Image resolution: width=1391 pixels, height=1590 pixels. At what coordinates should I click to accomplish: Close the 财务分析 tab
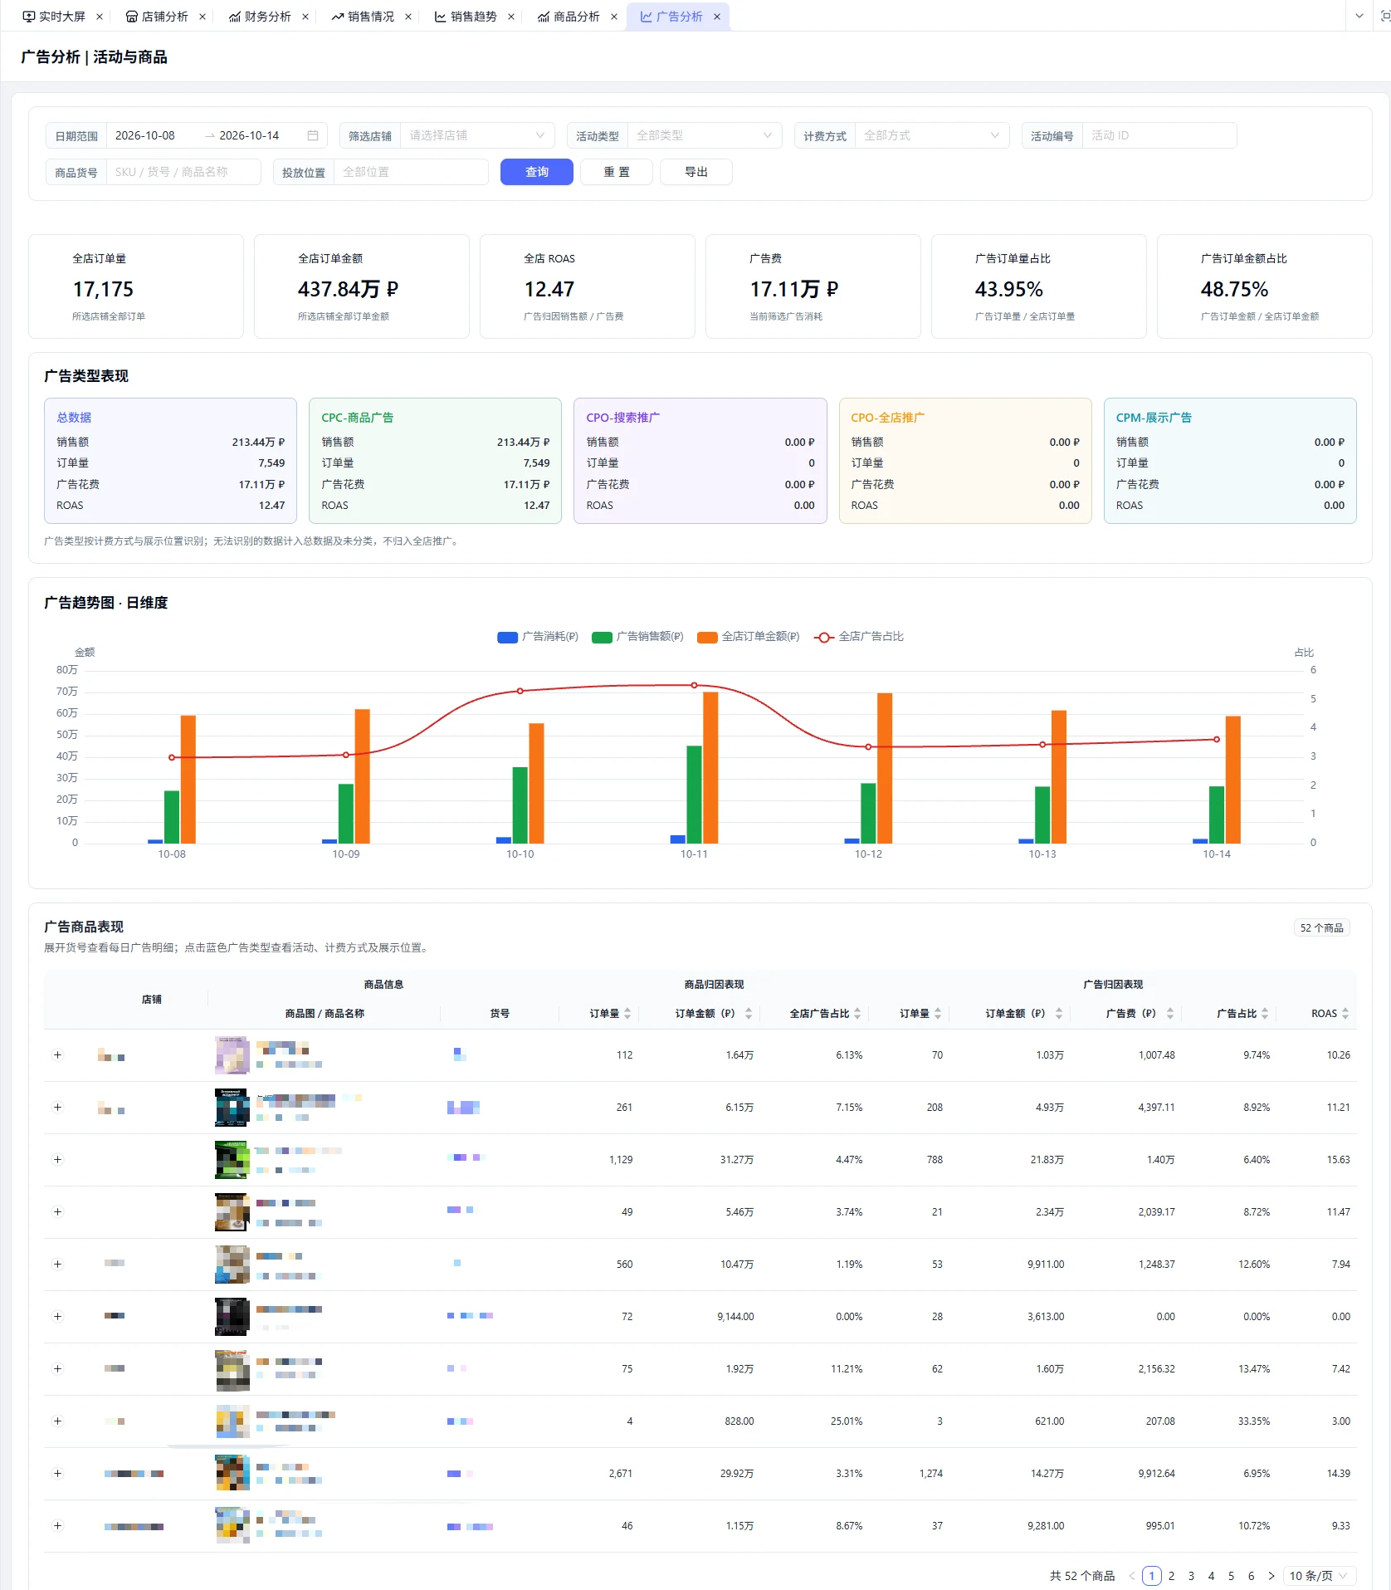coord(305,17)
